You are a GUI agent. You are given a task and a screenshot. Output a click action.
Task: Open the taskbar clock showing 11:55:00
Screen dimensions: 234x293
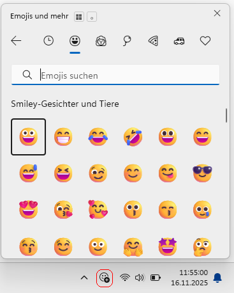(x=189, y=278)
